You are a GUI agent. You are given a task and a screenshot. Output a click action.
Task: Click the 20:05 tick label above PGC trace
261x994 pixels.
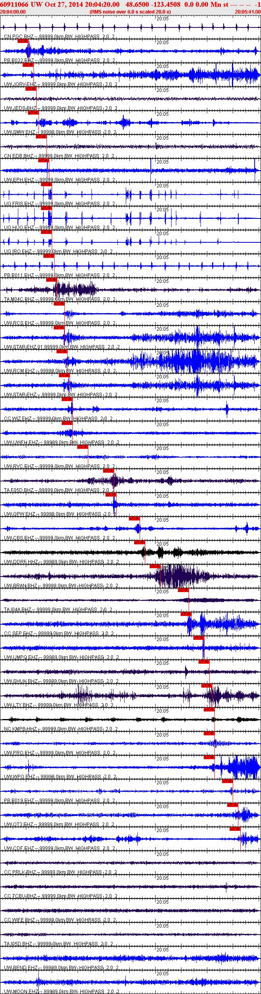coord(162,18)
